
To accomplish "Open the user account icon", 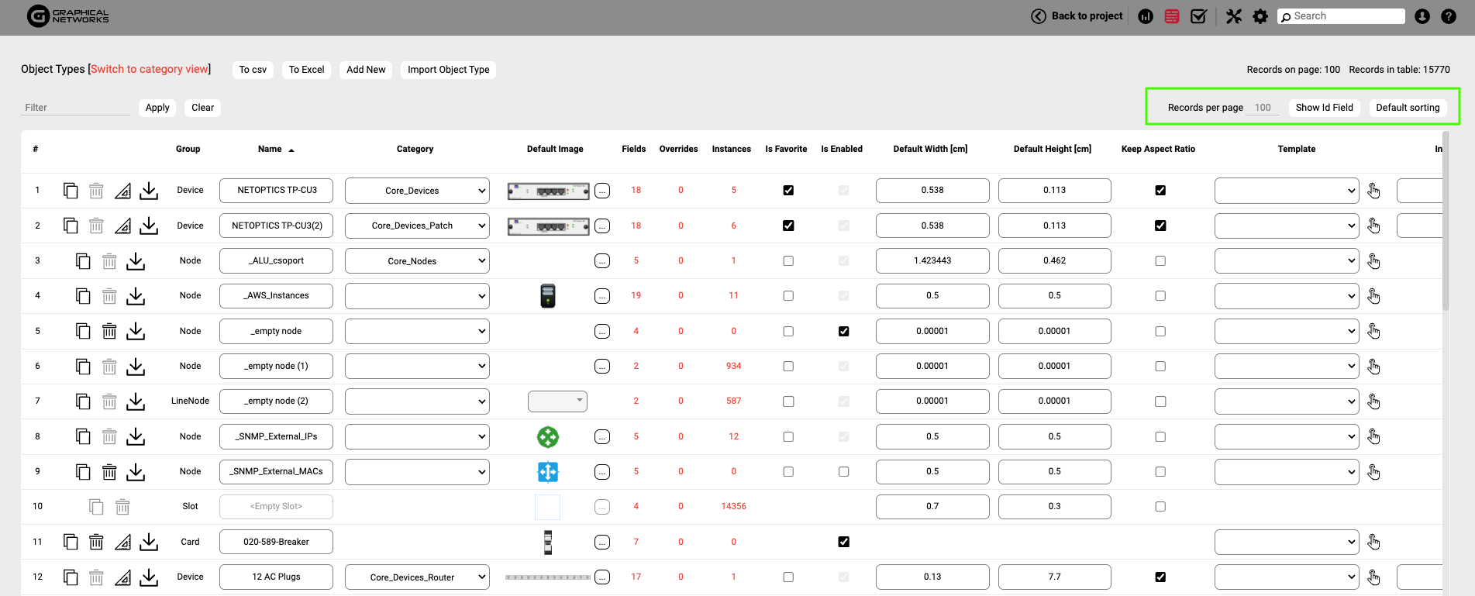I will coord(1422,16).
